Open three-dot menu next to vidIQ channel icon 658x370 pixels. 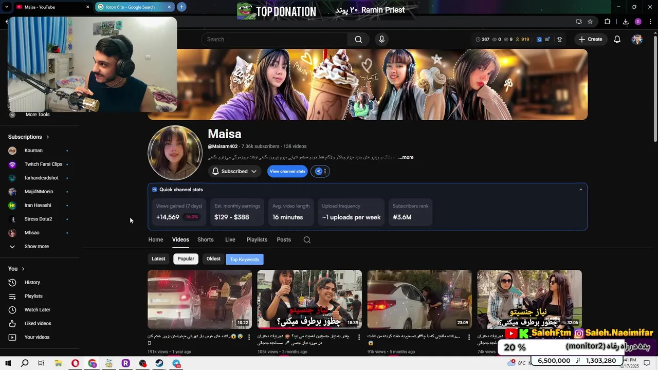325,171
